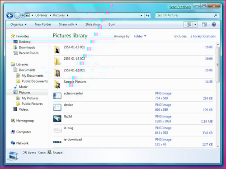Change Arrange by Folder dropdown

140,36
